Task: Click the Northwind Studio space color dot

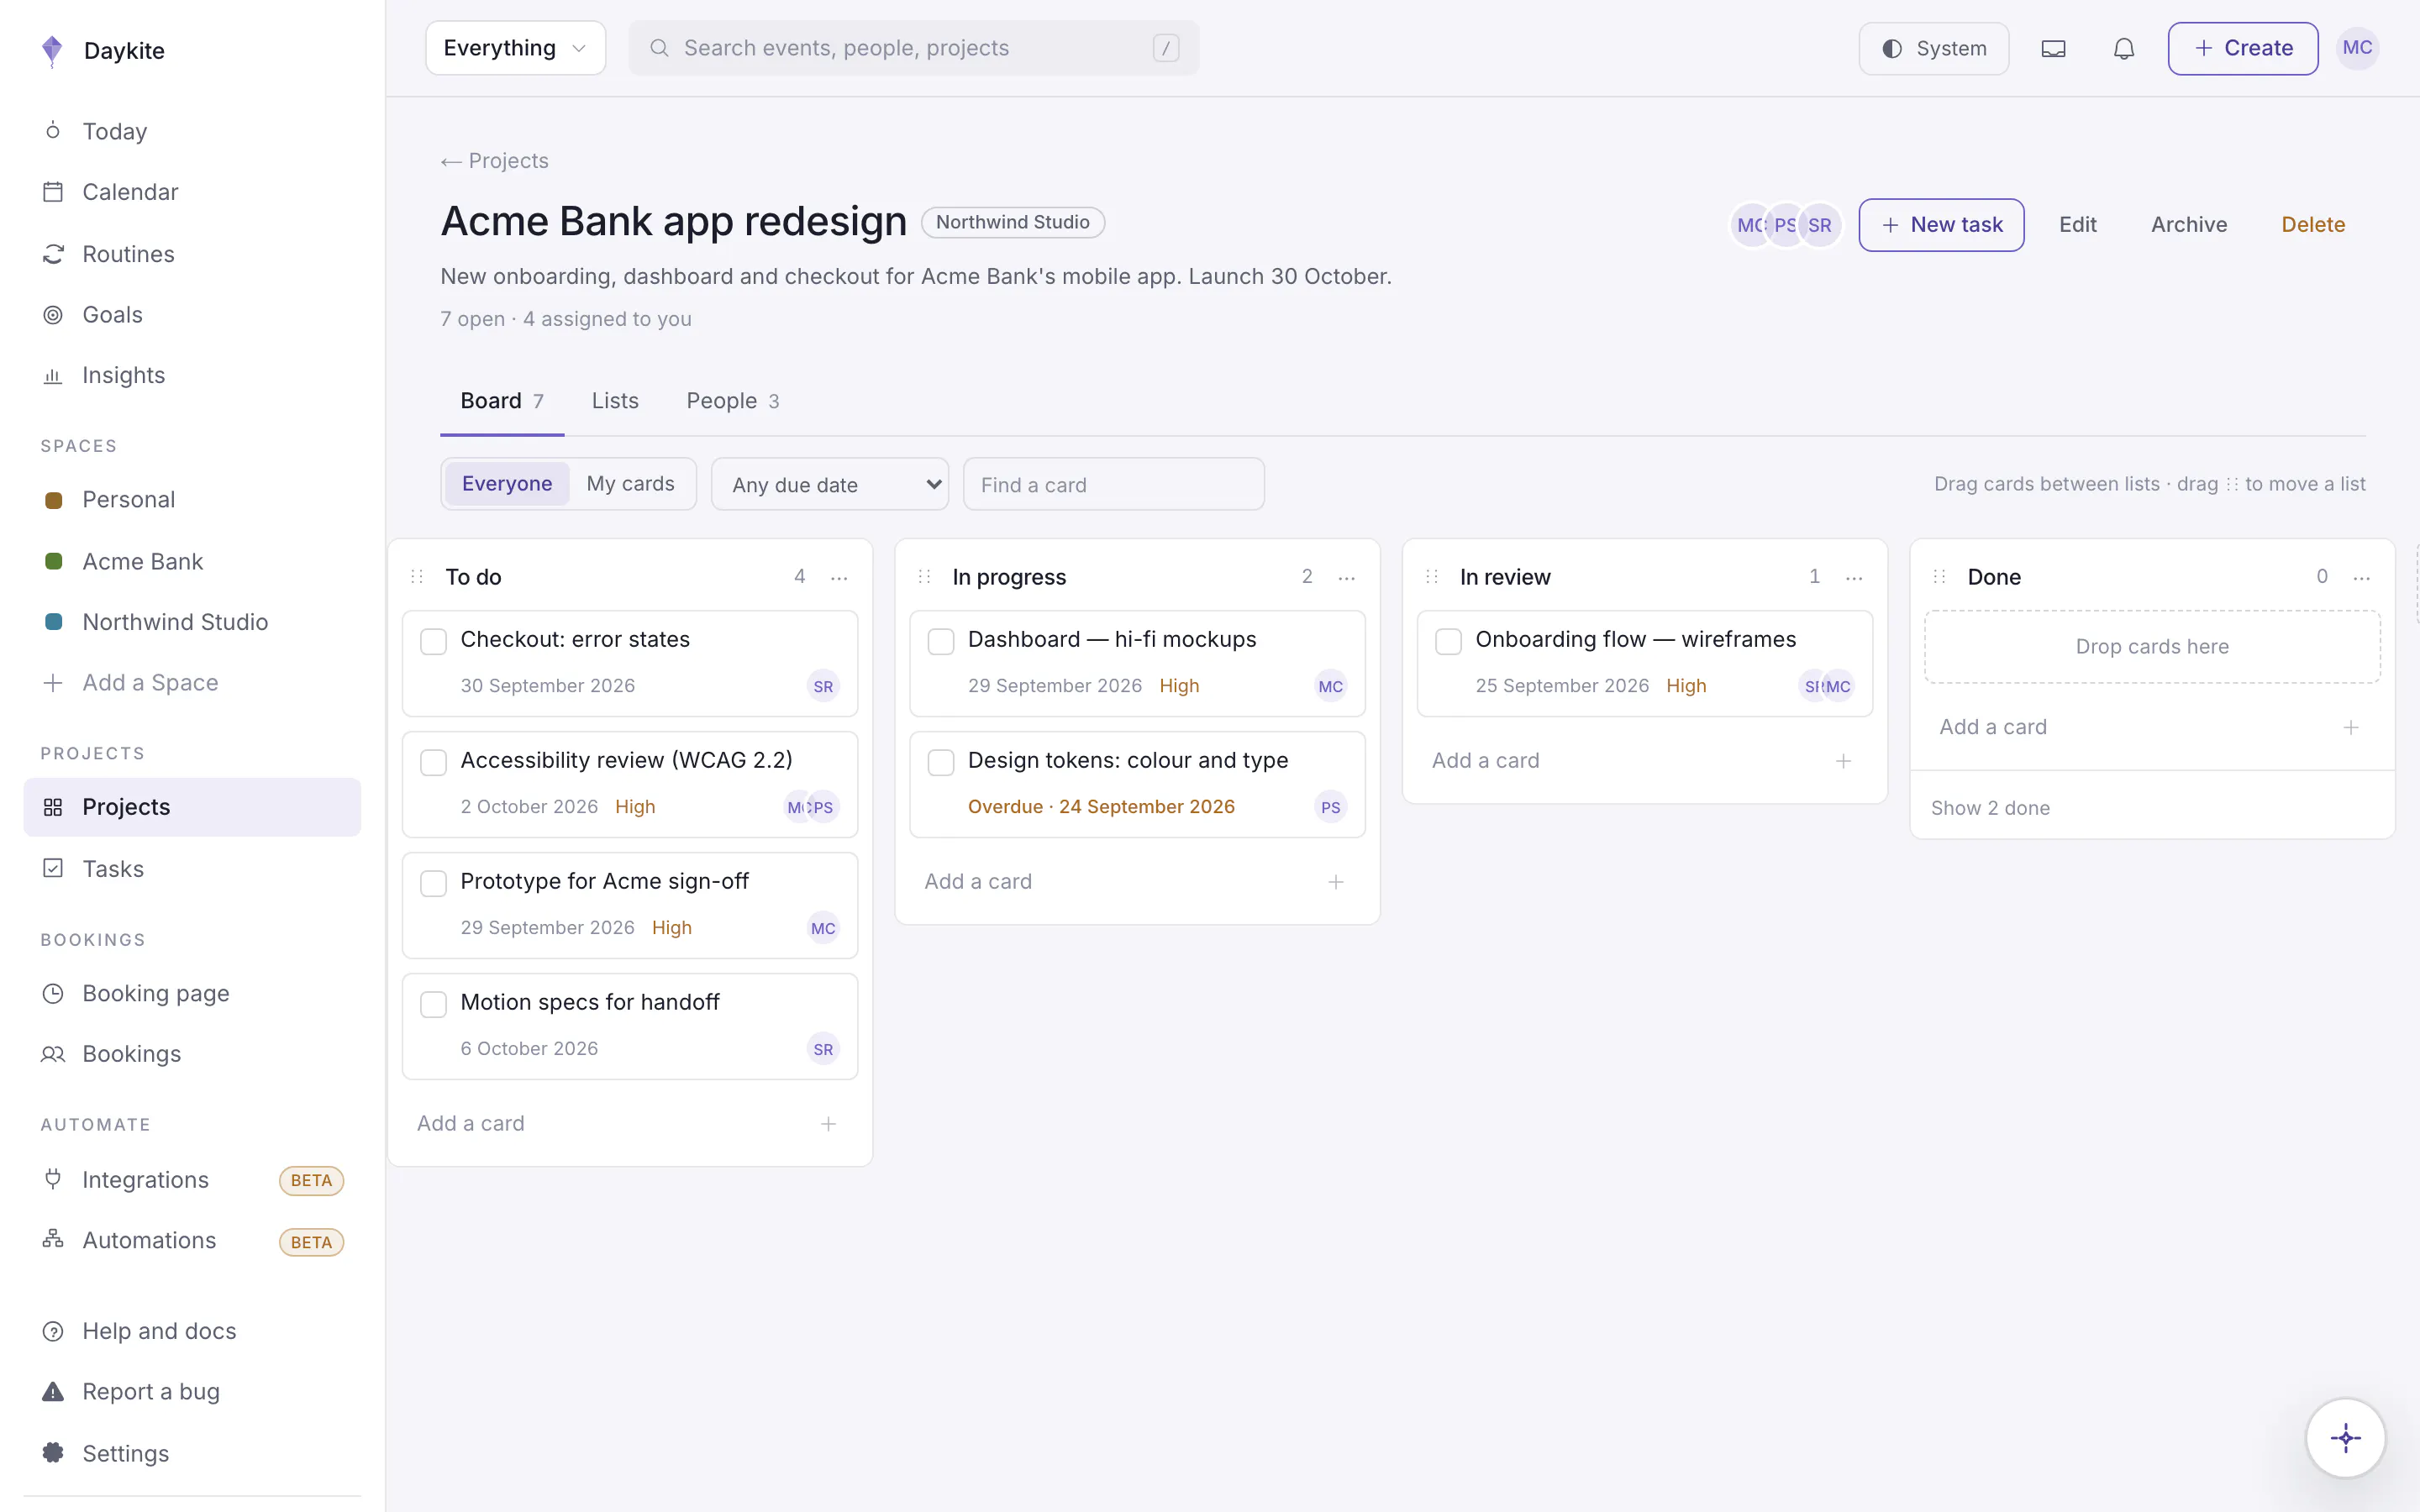Action: pyautogui.click(x=54, y=622)
